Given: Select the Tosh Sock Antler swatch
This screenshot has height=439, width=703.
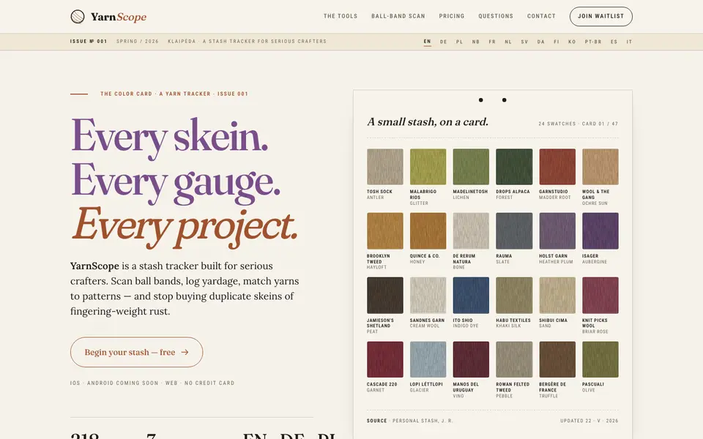Looking at the screenshot, I should click(x=385, y=167).
